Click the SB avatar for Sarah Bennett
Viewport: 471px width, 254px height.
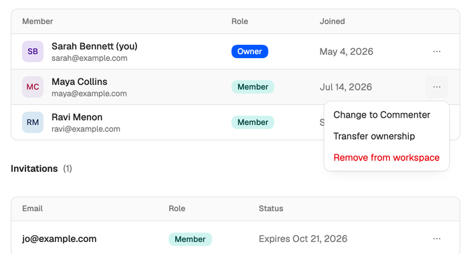[33, 51]
